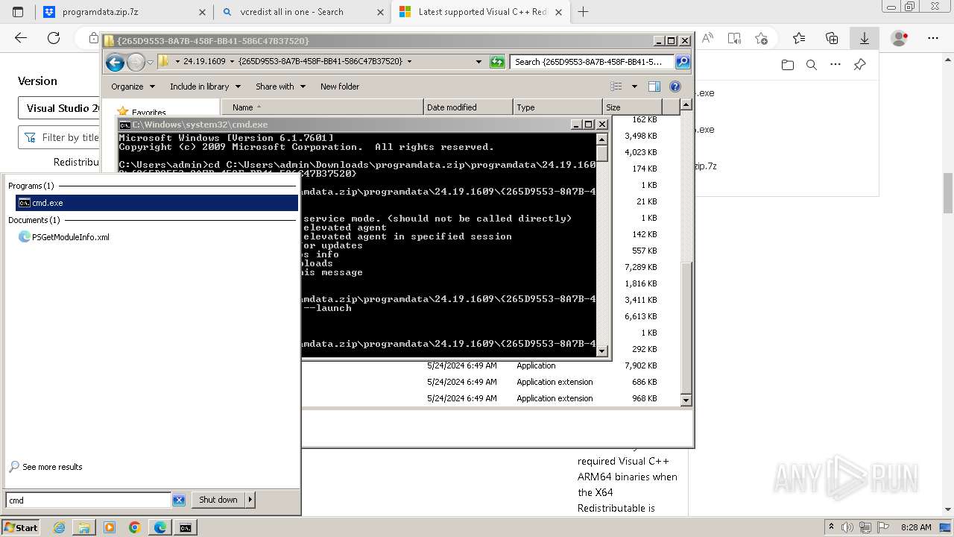Screen dimensions: 954x537
Task: Refresh the Edge page
Action: 54,38
